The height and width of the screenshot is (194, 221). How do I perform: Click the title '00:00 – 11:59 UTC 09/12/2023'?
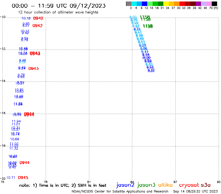coord(59,6)
